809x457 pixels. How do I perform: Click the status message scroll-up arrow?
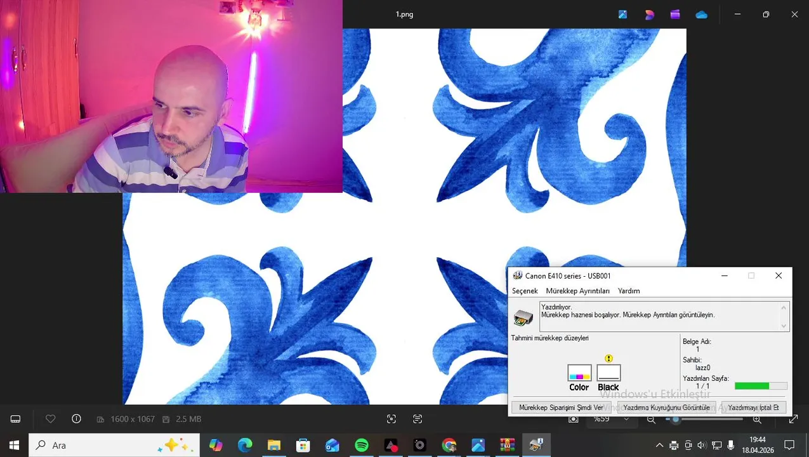(x=784, y=308)
